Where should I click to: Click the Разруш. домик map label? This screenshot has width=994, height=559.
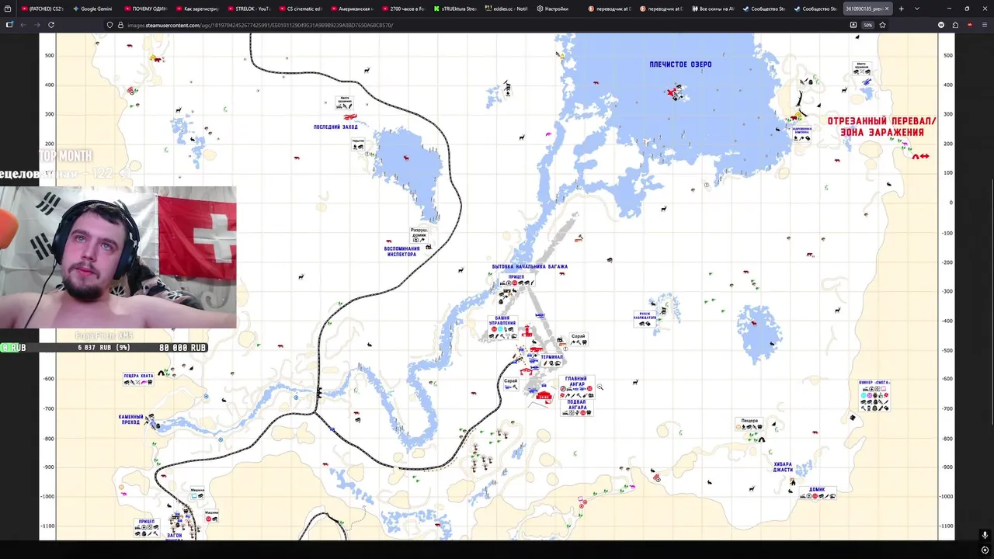419,232
